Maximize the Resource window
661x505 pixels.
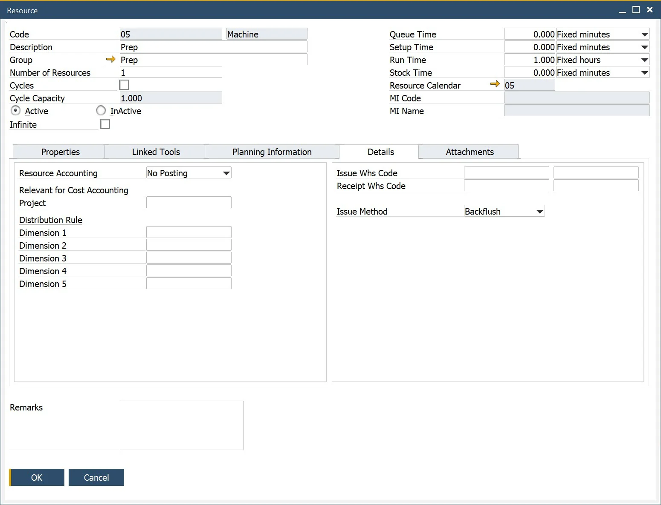click(x=636, y=10)
